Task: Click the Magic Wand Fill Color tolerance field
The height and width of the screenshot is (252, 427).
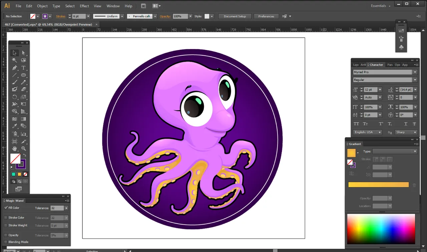Action: click(57, 208)
